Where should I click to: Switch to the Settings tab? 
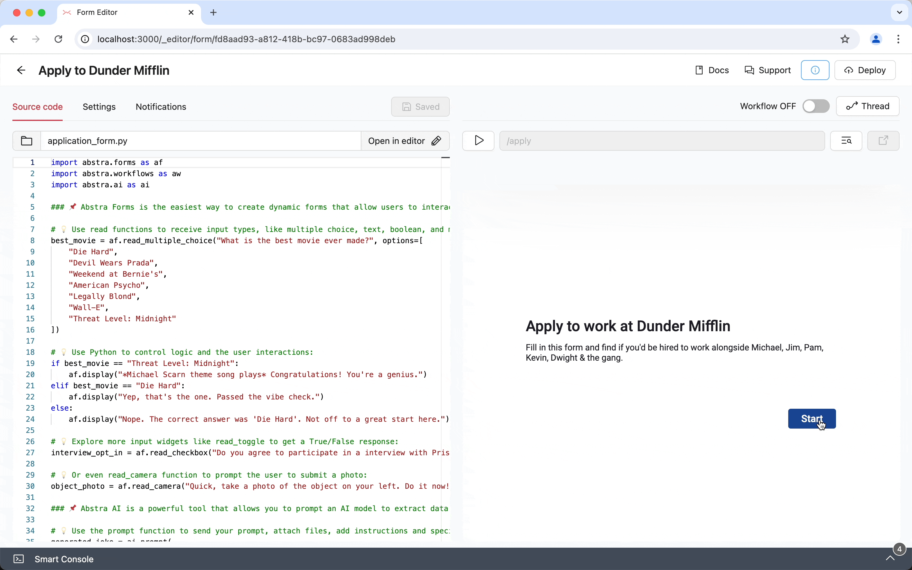pyautogui.click(x=99, y=106)
